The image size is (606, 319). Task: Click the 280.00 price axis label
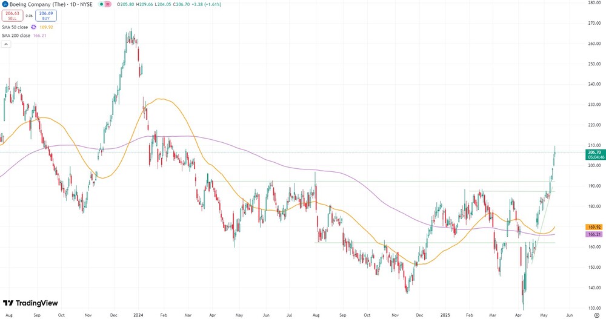594,2
